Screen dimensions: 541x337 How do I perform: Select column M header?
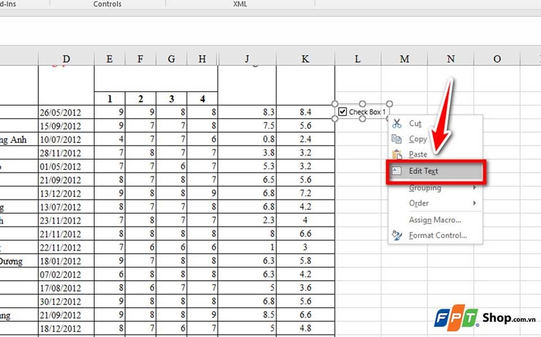[x=404, y=59]
